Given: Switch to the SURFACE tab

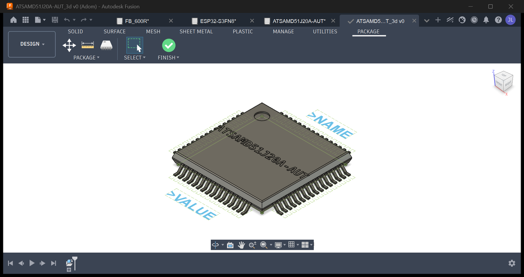Looking at the screenshot, I should pyautogui.click(x=115, y=32).
